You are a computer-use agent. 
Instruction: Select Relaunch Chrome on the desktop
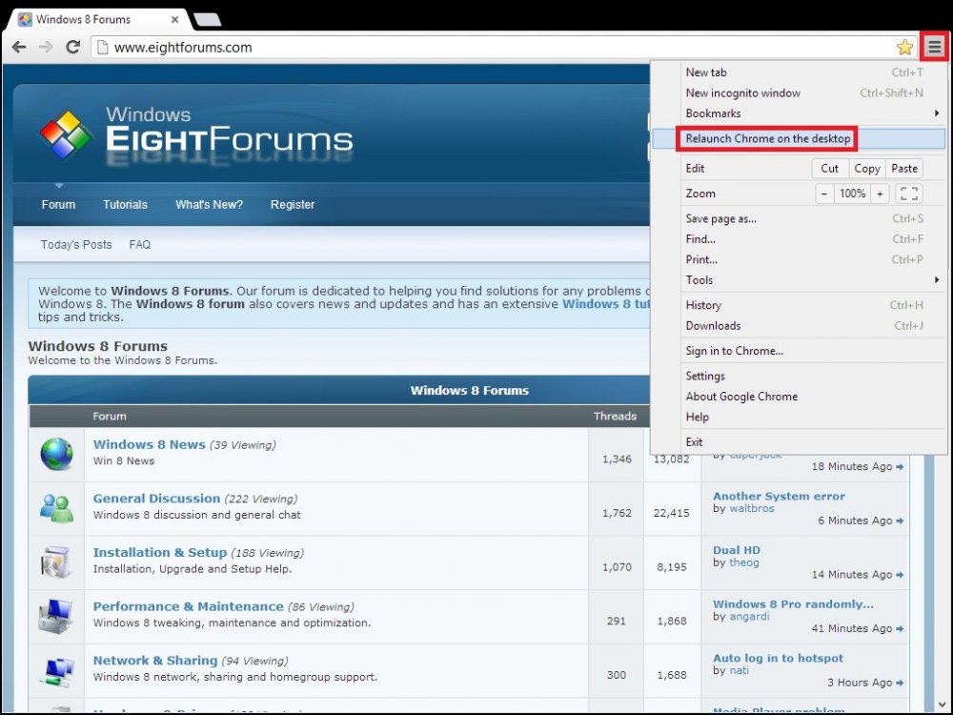768,139
